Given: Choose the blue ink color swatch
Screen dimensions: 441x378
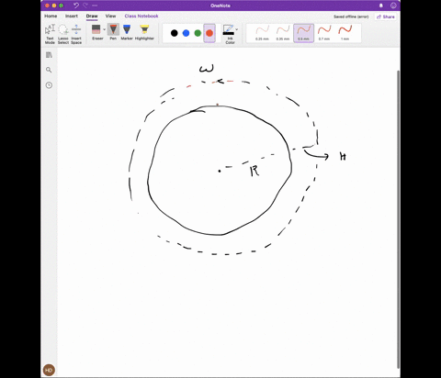Looking at the screenshot, I should pos(186,33).
